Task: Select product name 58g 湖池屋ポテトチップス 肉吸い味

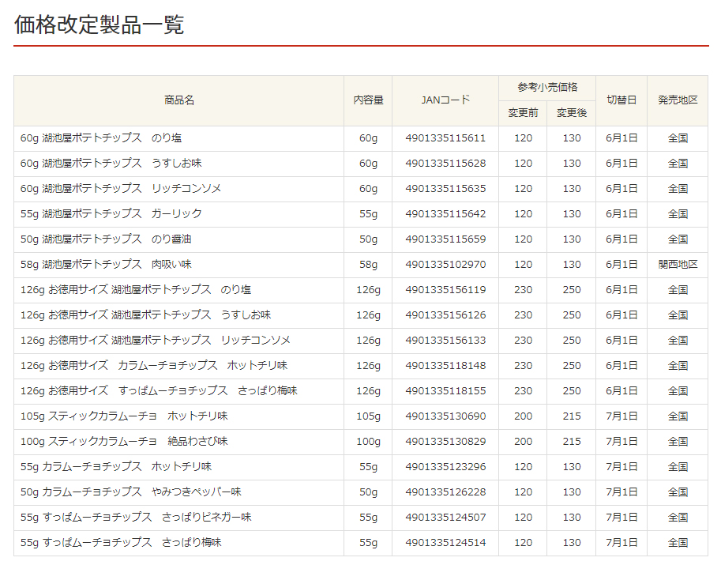Action: pyautogui.click(x=106, y=265)
